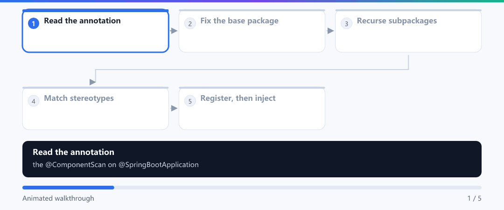The width and height of the screenshot is (504, 210).
Task: Open the 'Recurse subpackages' step card
Action: coord(408,31)
